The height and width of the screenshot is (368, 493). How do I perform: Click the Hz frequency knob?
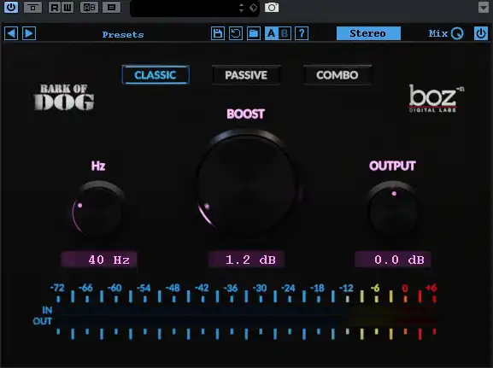pos(98,209)
